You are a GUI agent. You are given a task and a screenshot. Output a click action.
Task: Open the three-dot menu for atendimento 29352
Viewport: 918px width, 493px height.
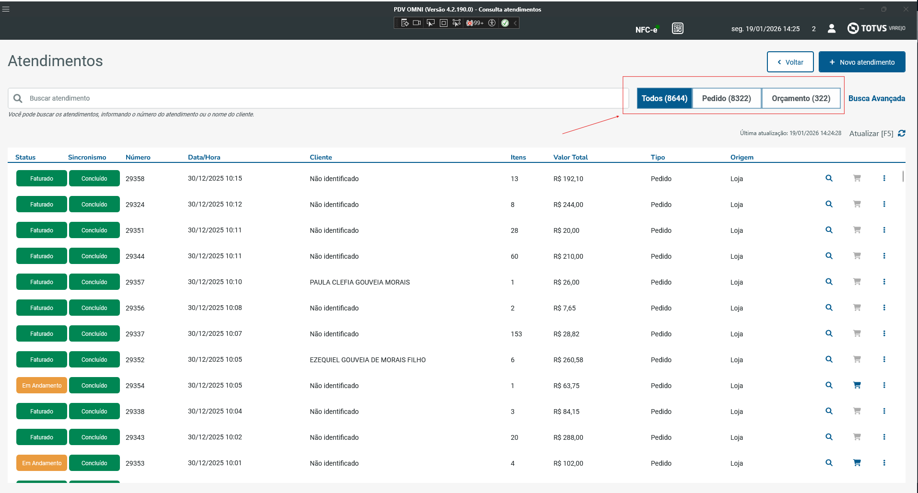[x=884, y=359]
